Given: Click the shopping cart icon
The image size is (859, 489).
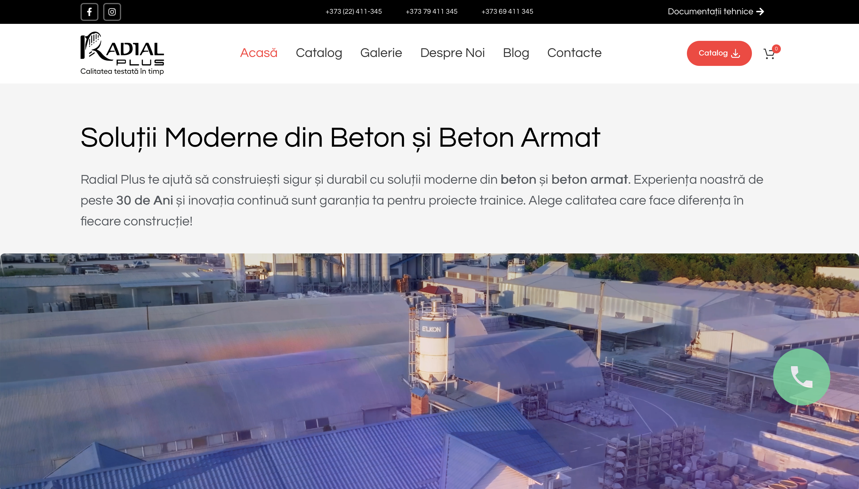Looking at the screenshot, I should (x=769, y=54).
